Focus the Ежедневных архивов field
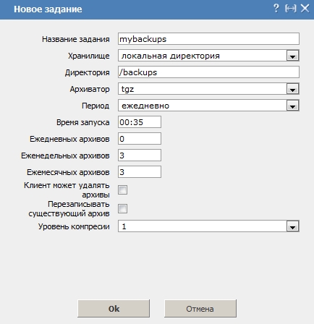This screenshot has width=314, height=324. (x=140, y=139)
